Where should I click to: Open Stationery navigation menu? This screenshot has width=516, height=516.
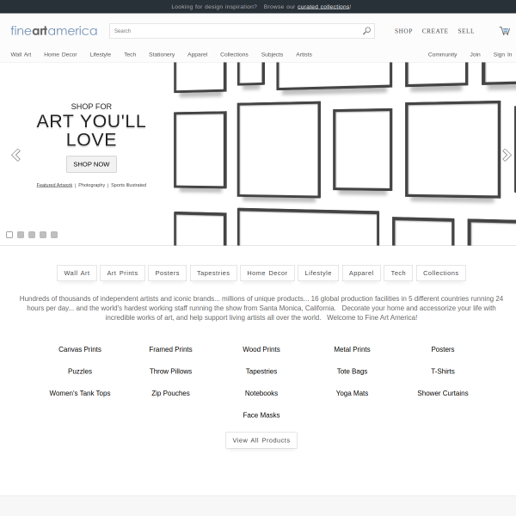[162, 55]
